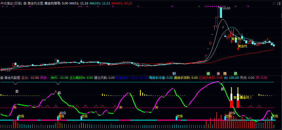Click the 黄金坑主图 indicator name
The image size is (282, 130).
[35, 3]
